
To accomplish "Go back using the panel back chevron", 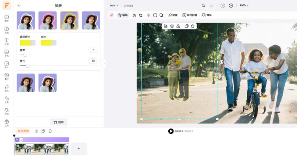I will click(19, 6).
